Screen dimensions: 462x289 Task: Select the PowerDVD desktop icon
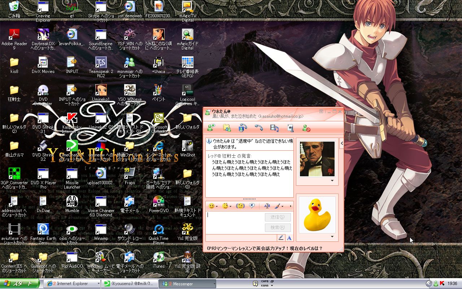coord(158,204)
